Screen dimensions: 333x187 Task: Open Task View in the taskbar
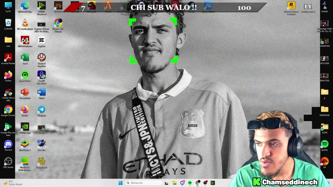166,183
